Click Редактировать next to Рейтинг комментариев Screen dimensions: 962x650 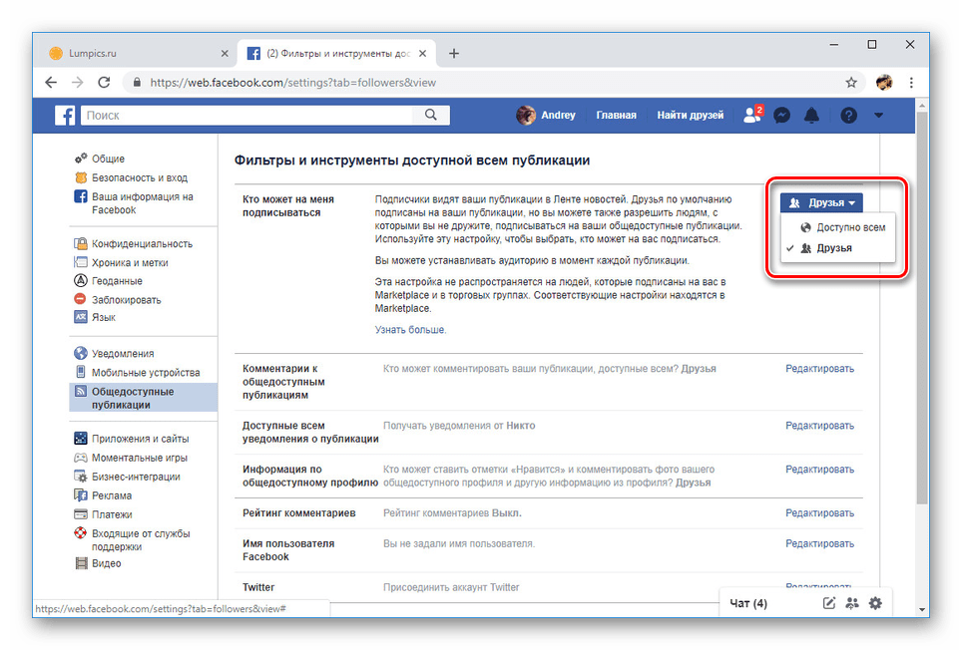[x=820, y=512]
